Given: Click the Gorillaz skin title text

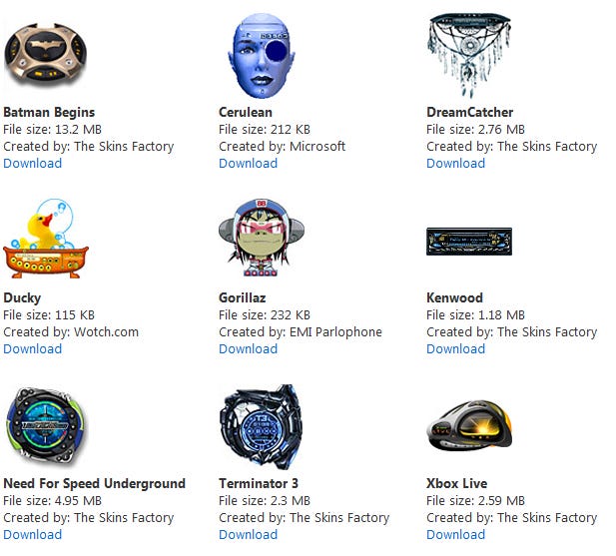Looking at the screenshot, I should 243,297.
